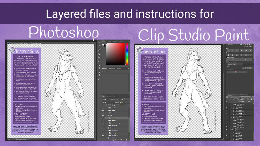Expand the ears back folder in Photoshop
The width and height of the screenshot is (260, 146).
pos(108,120)
